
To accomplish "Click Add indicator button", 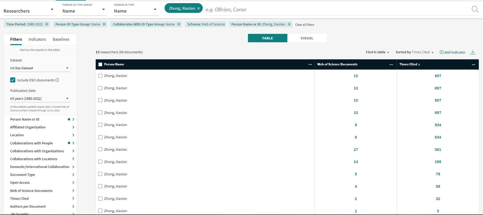I will pos(453,52).
